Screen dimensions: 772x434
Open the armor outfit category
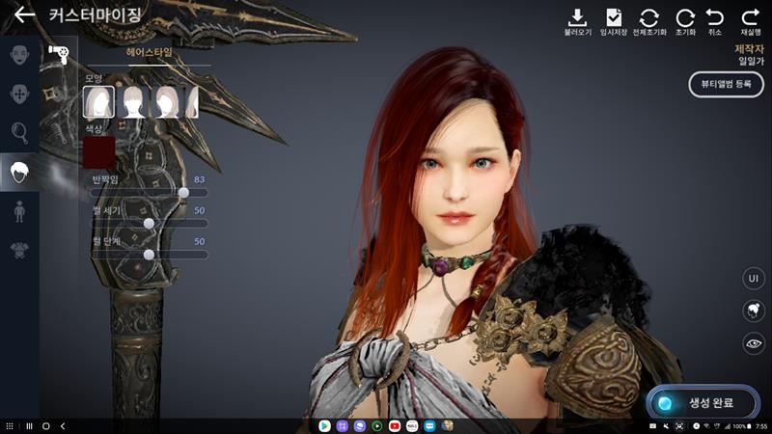tap(19, 251)
